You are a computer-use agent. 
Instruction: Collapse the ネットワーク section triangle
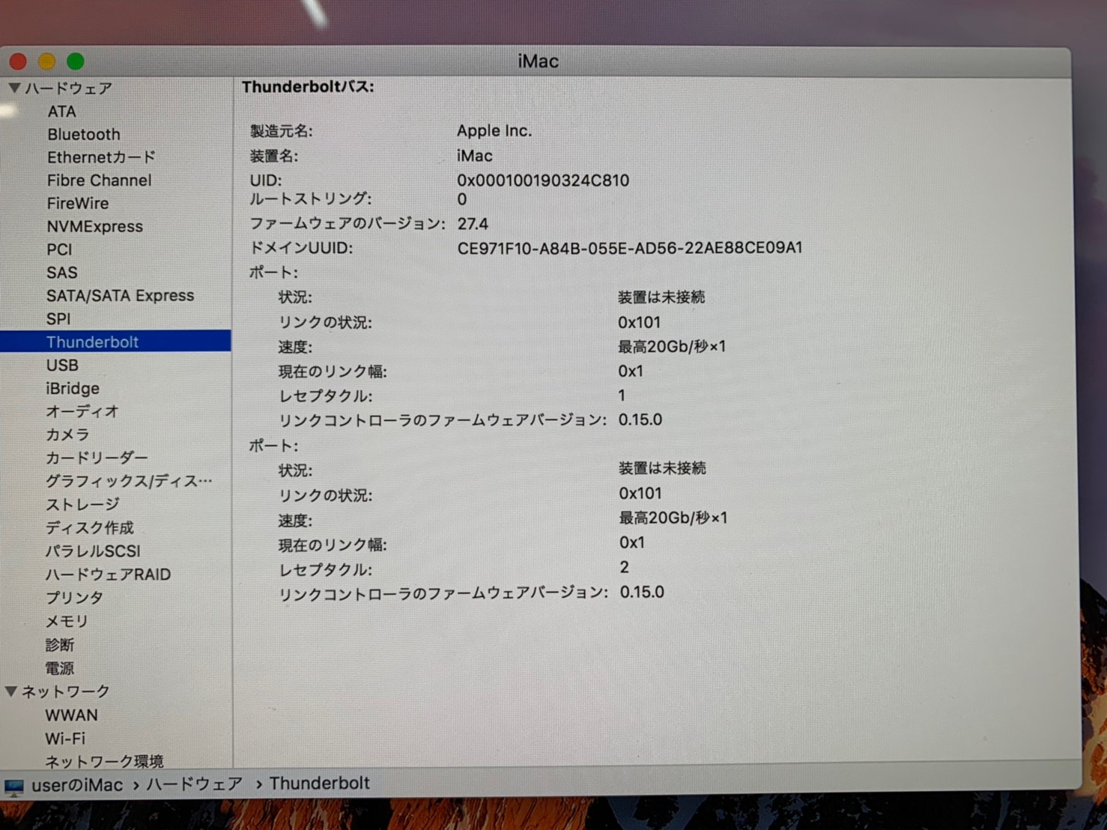[11, 691]
